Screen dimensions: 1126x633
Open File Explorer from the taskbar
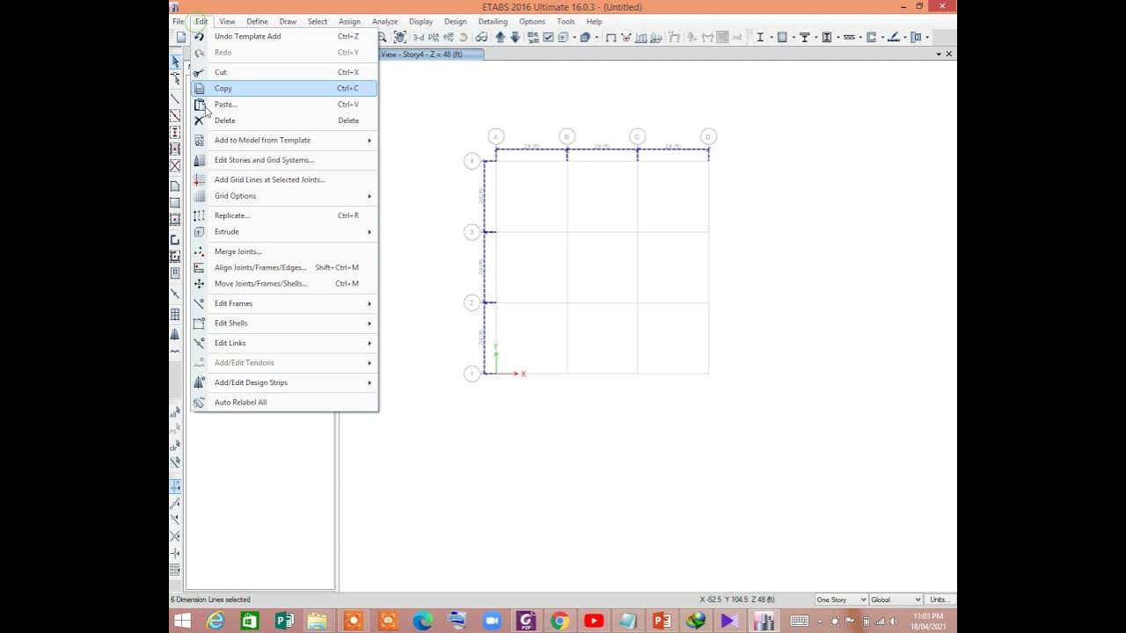[x=318, y=621]
